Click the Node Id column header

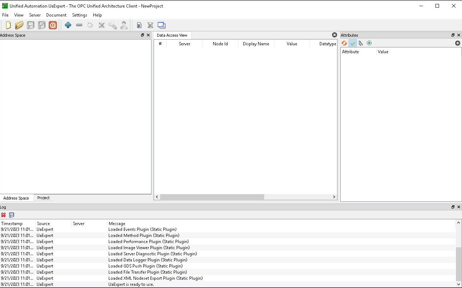click(x=220, y=44)
